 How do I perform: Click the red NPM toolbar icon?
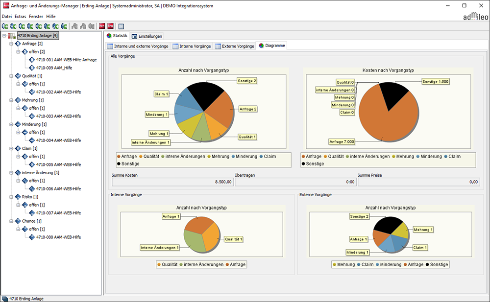(102, 26)
